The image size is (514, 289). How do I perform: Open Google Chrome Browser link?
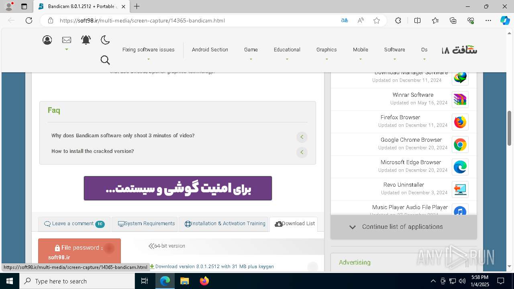[x=411, y=140]
